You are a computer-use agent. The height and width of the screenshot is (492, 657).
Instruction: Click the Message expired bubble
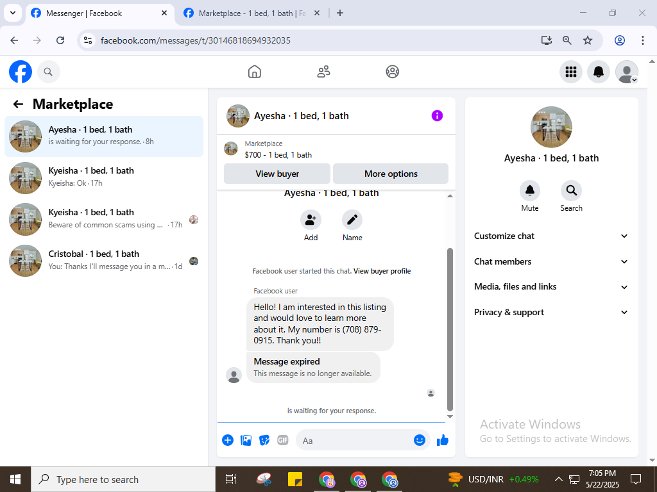[313, 367]
